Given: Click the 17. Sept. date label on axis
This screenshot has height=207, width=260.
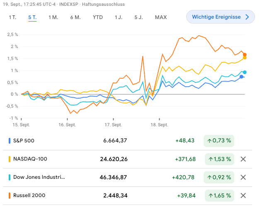Looking at the screenshot, I should 113,125.
